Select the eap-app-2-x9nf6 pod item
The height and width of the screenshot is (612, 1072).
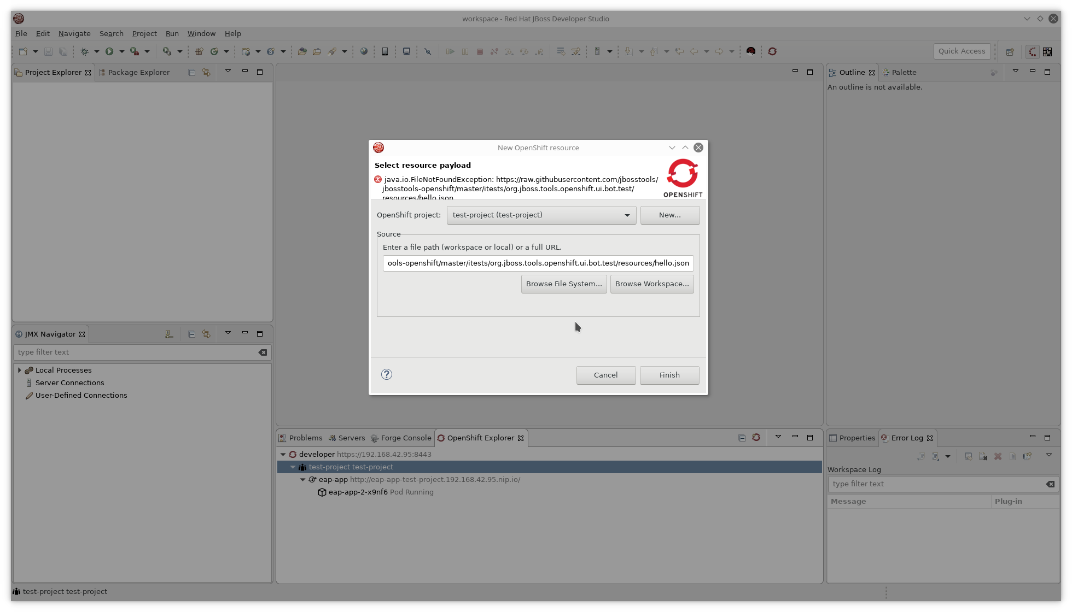pyautogui.click(x=358, y=492)
